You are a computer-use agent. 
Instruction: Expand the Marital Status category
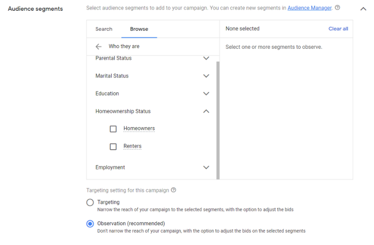(x=206, y=76)
